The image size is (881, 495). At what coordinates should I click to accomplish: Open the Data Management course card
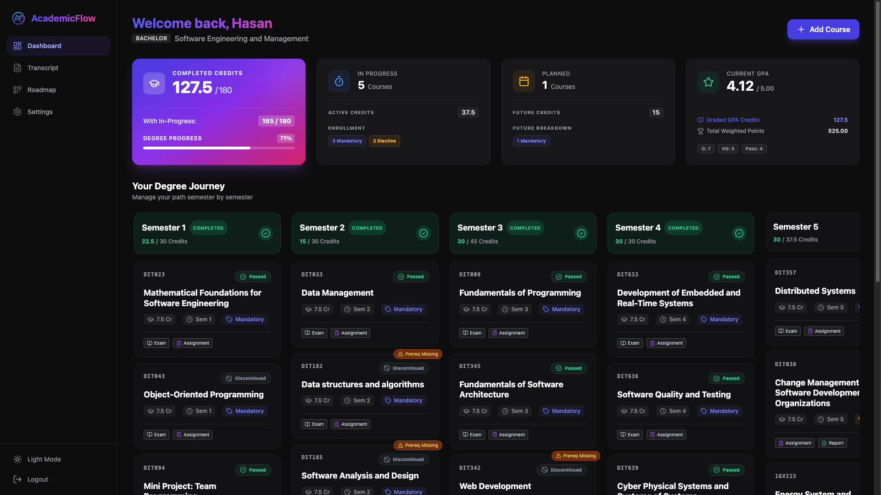point(365,304)
